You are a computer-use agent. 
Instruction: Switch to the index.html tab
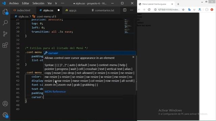click(x=23, y=10)
